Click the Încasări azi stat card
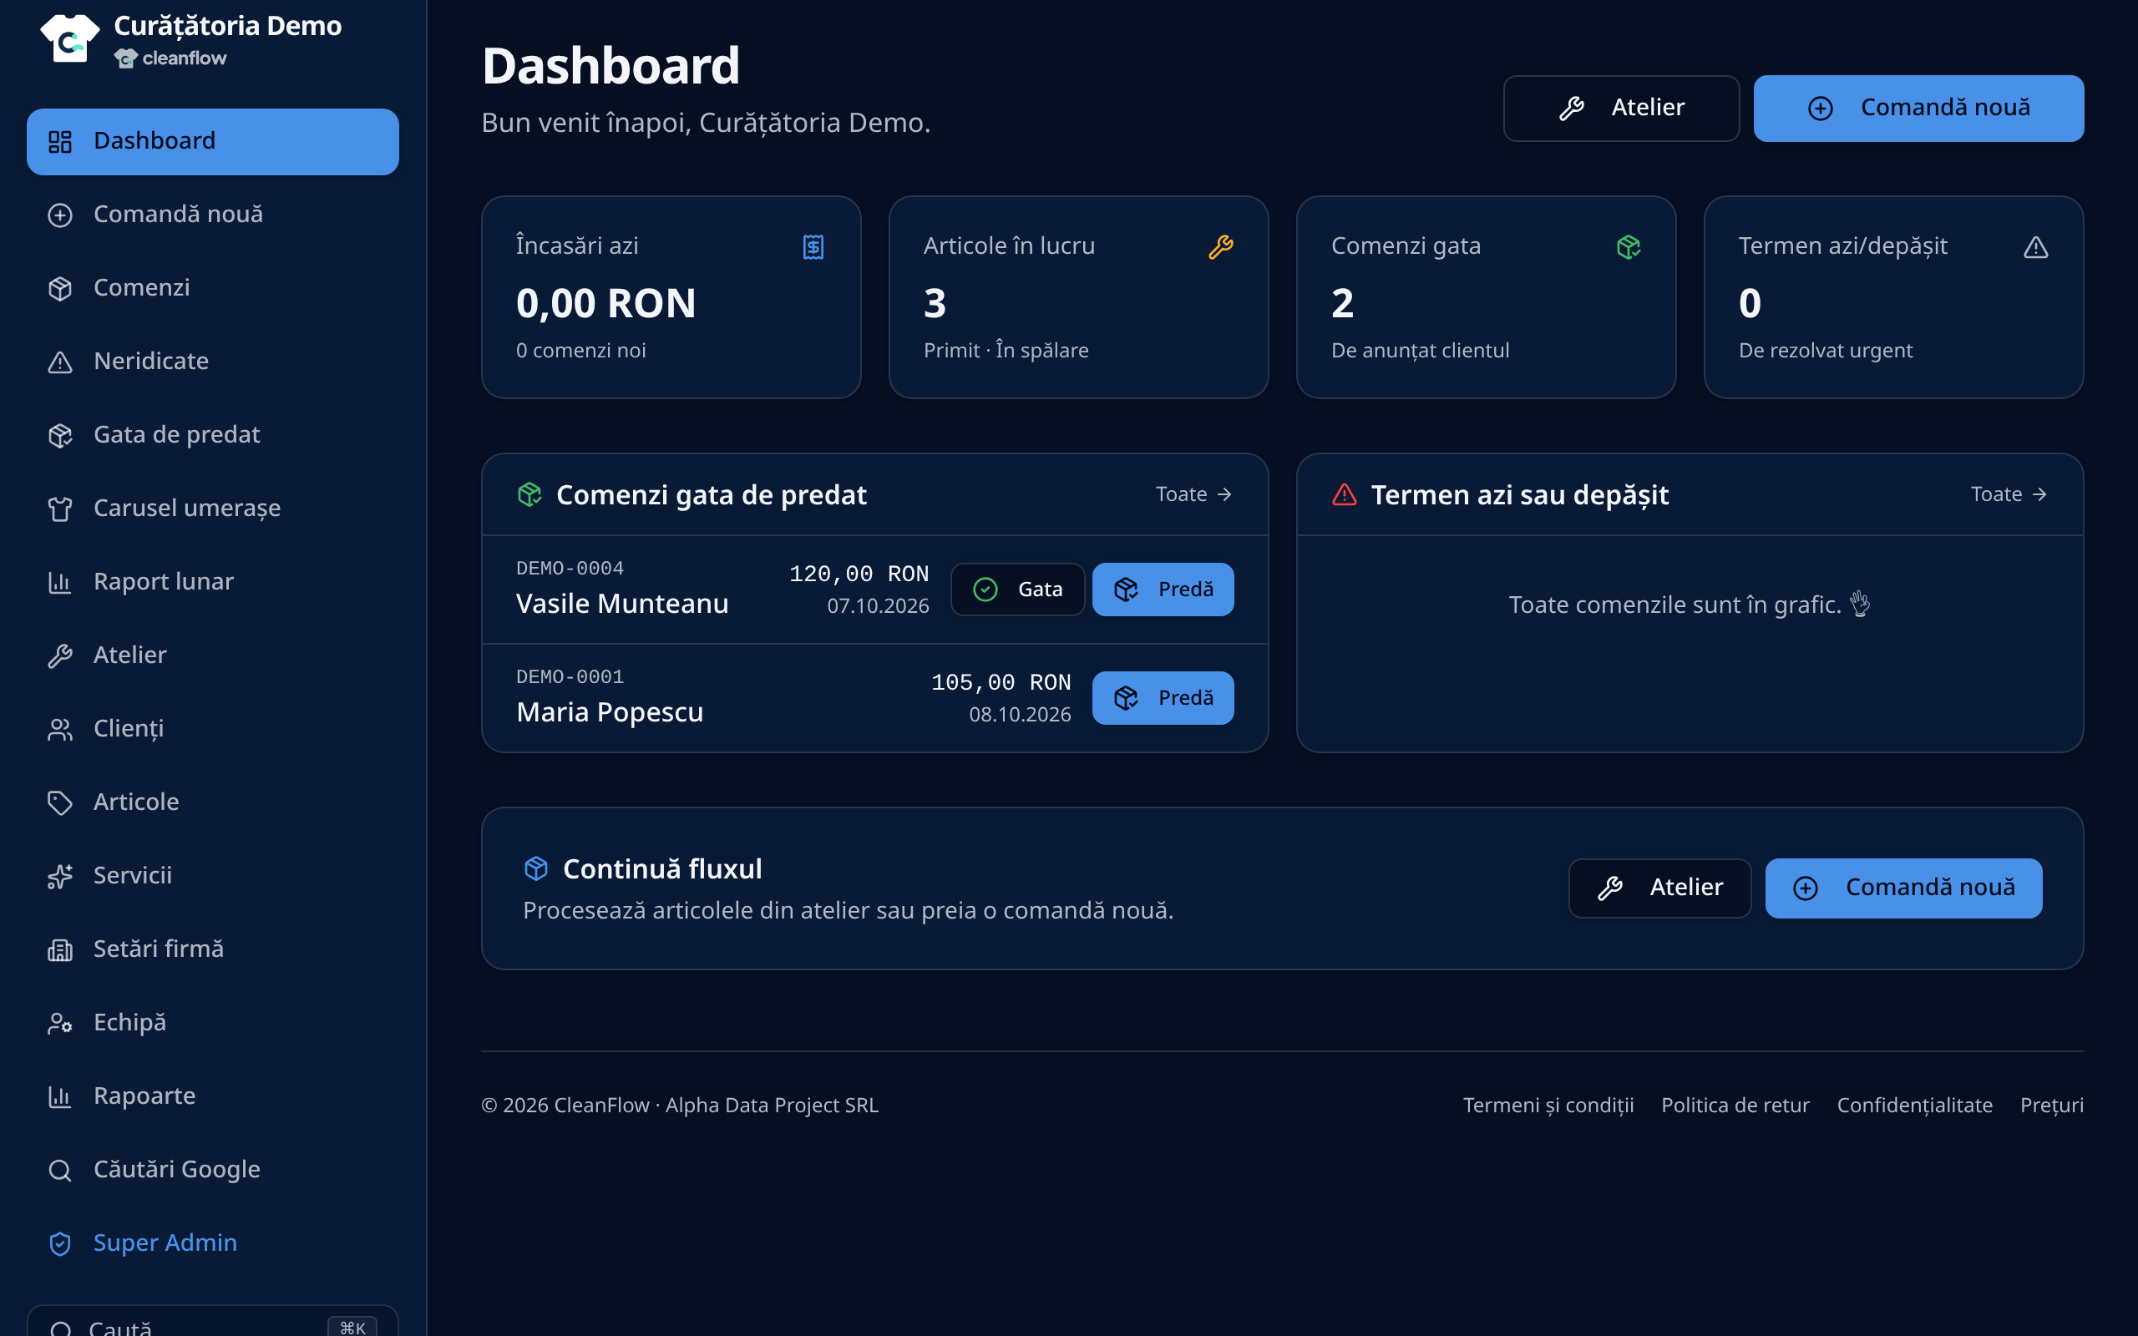The width and height of the screenshot is (2138, 1336). (671, 297)
